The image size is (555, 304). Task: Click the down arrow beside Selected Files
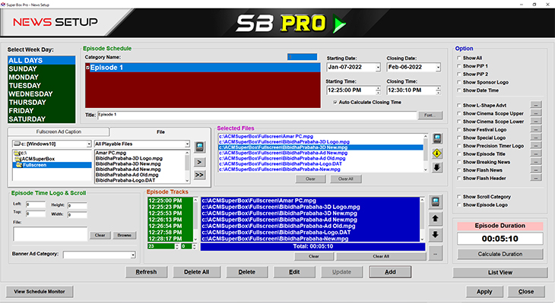coord(437,166)
